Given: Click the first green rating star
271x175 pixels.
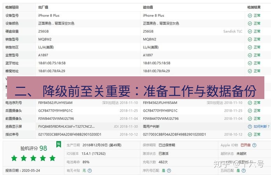Looking at the screenshot, I should (14, 158).
